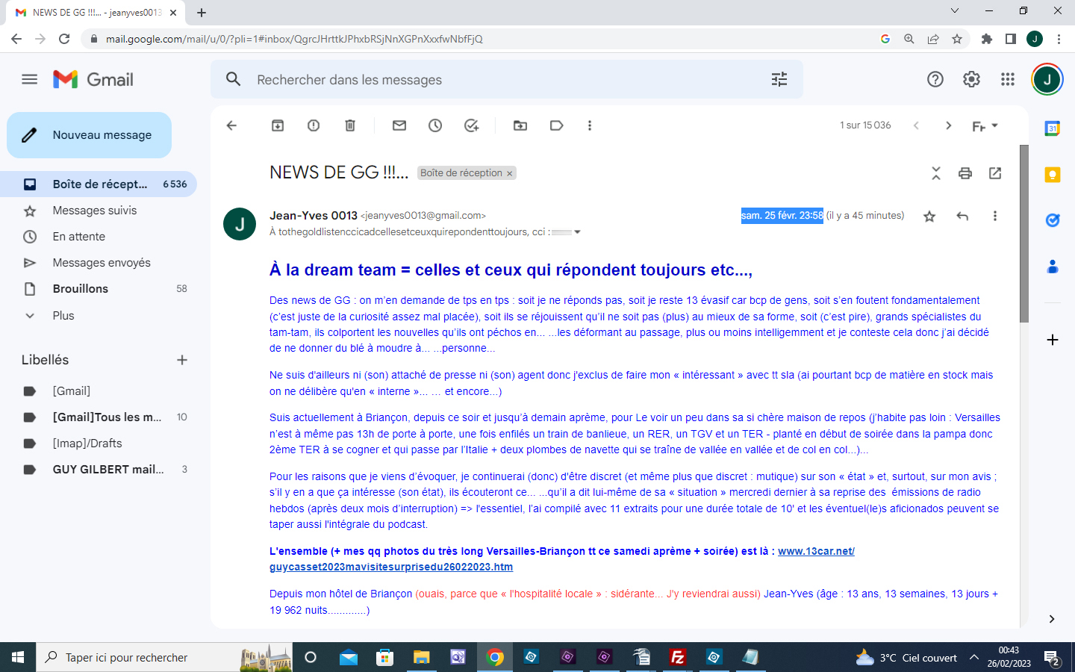This screenshot has height=672, width=1075.
Task: Click the Gmail logo
Action: point(93,79)
